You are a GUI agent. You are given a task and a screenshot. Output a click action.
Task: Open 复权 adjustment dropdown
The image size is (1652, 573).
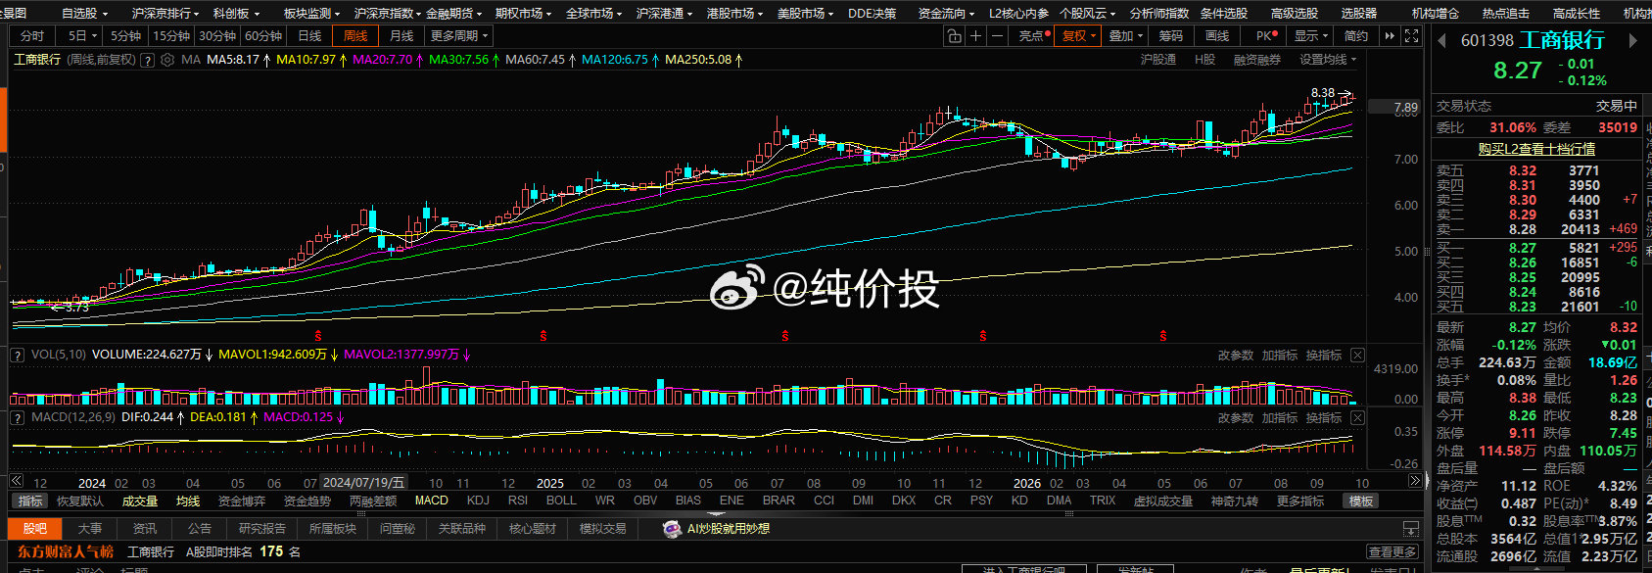(x=1078, y=36)
